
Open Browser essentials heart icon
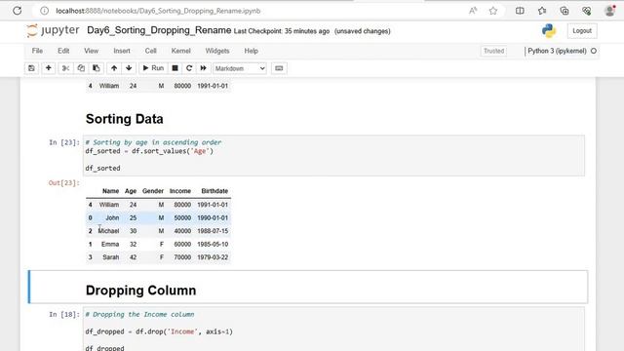[x=586, y=11]
